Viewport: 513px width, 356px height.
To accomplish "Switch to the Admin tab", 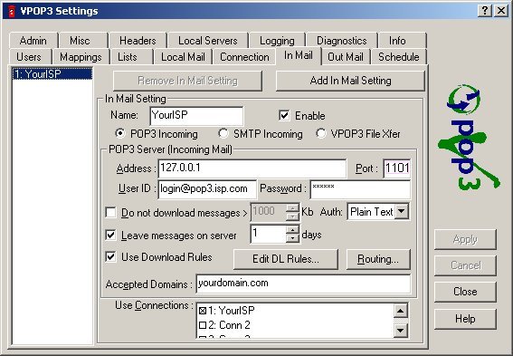I will point(33,41).
